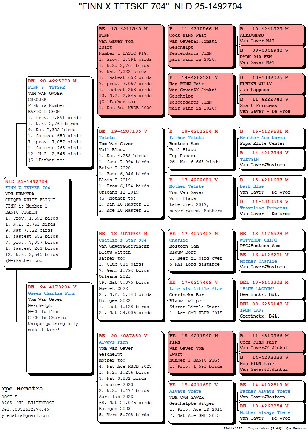Select the "Charlie's Star 984" pigeon name
The image size is (308, 443).
point(122,240)
